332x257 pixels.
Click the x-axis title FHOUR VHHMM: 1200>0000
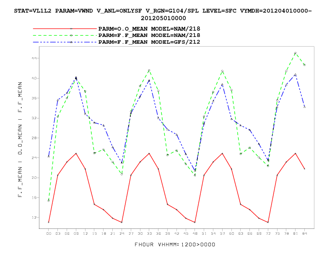click(175, 244)
